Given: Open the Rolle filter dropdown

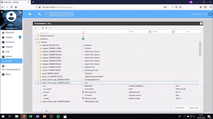Looking at the screenshot, I should click(150, 32).
